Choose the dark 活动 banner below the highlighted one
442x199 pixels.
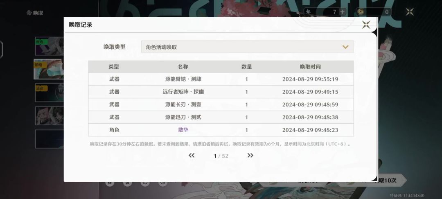click(50, 93)
